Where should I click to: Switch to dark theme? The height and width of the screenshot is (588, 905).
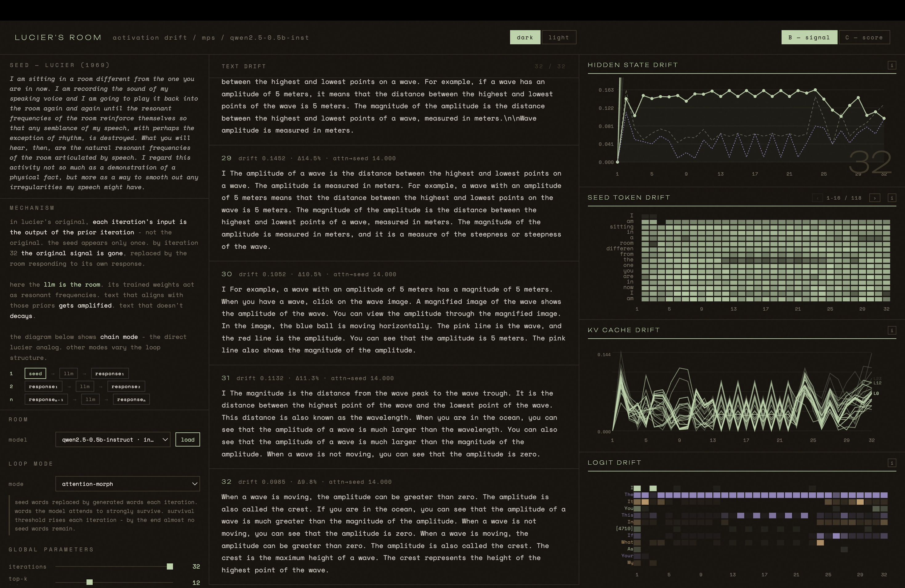[525, 37]
